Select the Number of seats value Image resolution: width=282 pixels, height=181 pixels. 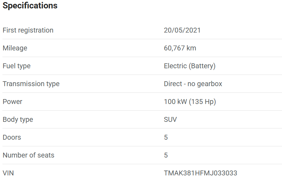(x=166, y=155)
